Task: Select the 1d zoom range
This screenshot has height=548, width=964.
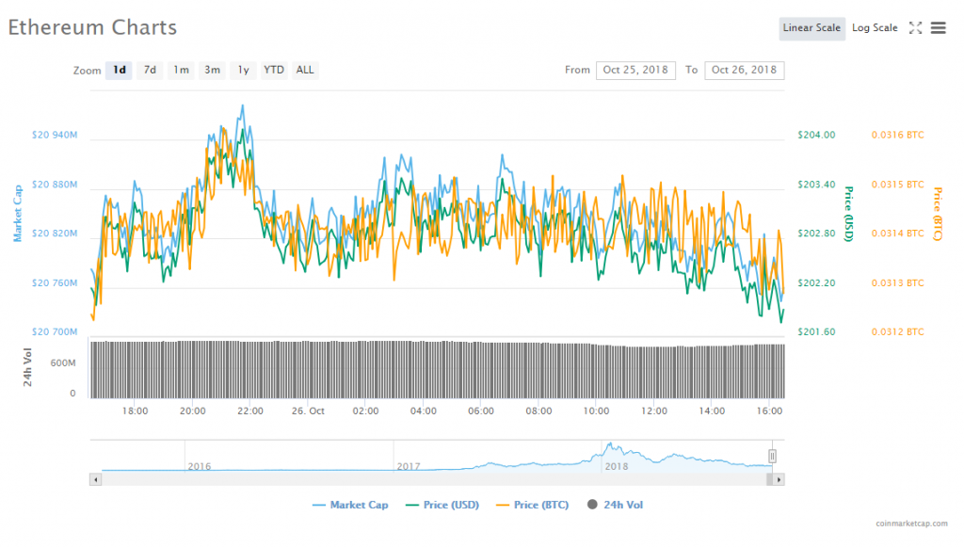Action: click(119, 70)
